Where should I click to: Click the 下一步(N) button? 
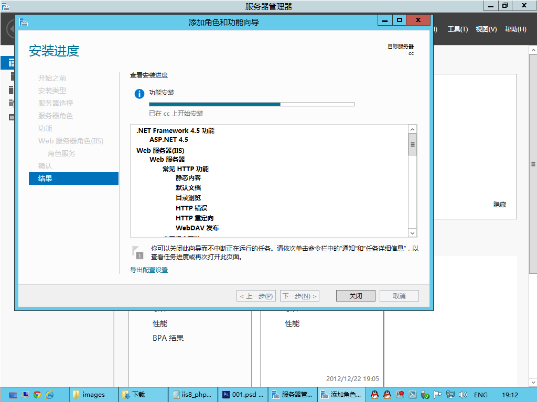[299, 296]
